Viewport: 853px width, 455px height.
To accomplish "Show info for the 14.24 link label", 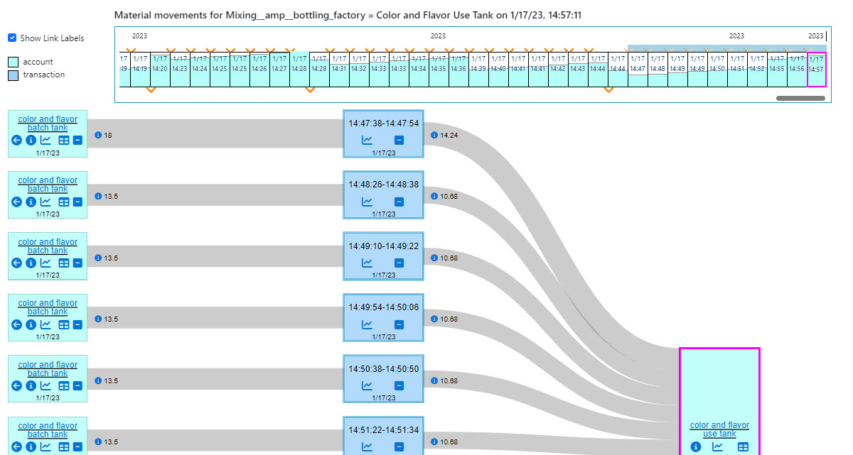I will point(434,135).
